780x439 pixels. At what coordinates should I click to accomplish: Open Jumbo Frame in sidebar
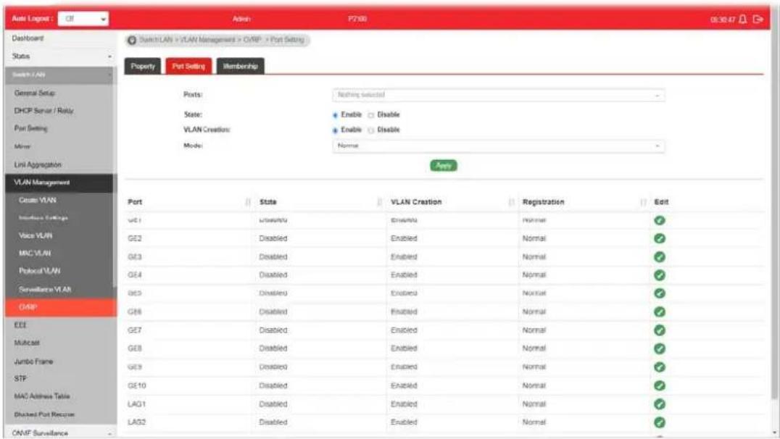point(34,361)
